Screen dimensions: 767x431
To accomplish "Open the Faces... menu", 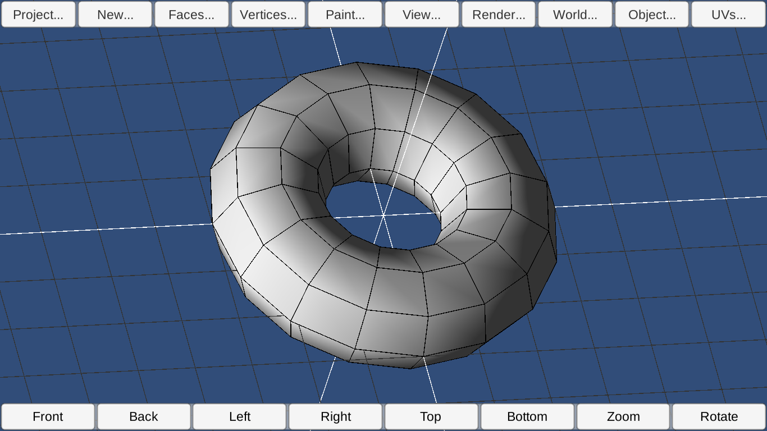I will click(x=191, y=15).
